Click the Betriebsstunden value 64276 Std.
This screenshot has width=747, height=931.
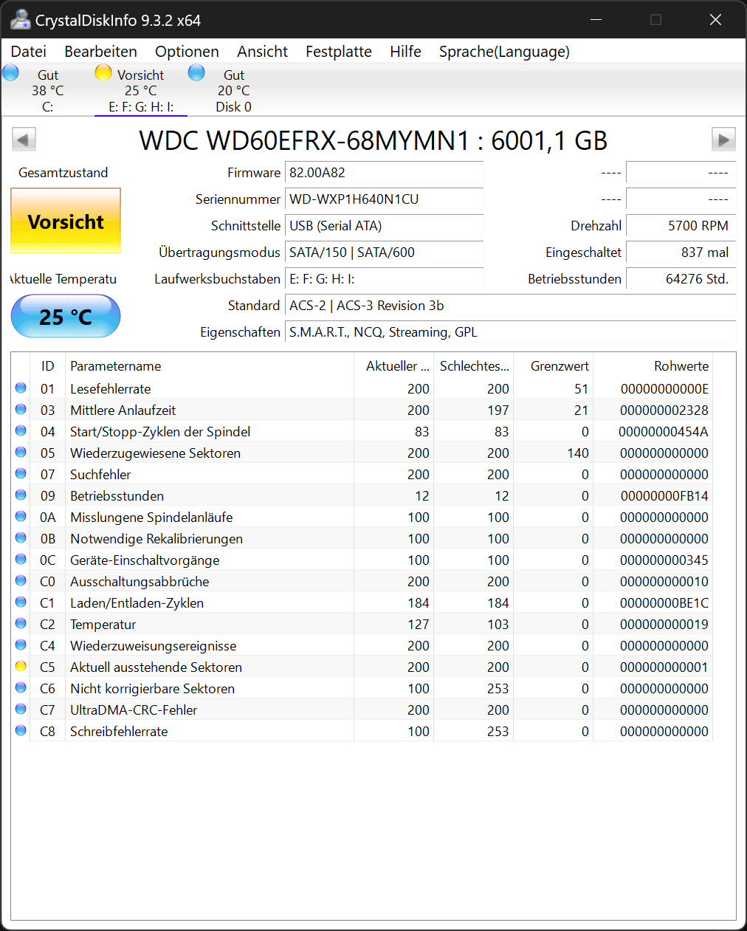[681, 279]
